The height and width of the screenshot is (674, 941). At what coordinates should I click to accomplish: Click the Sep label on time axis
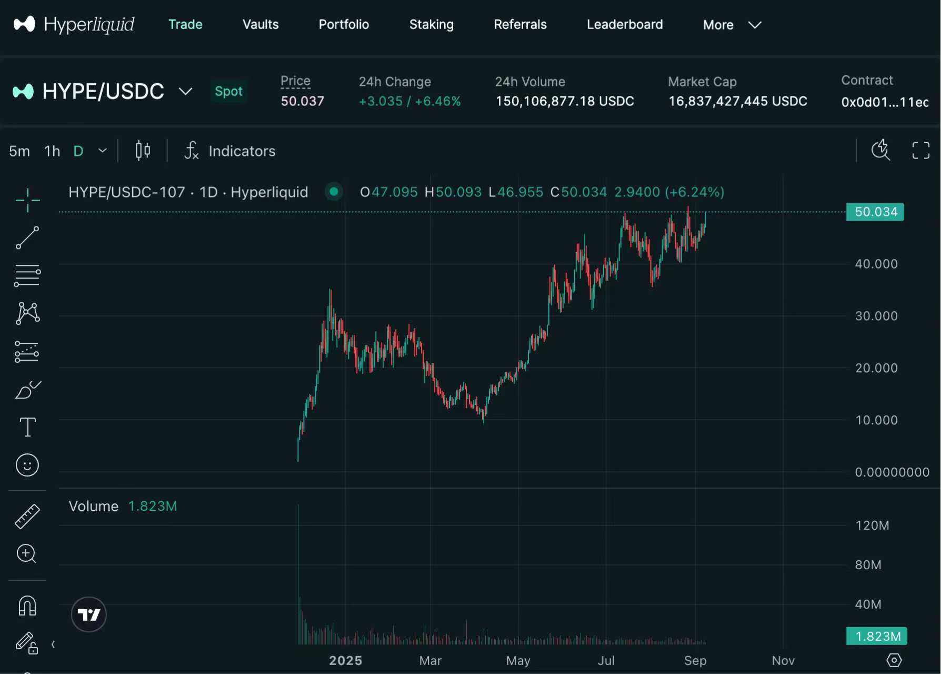[695, 660]
